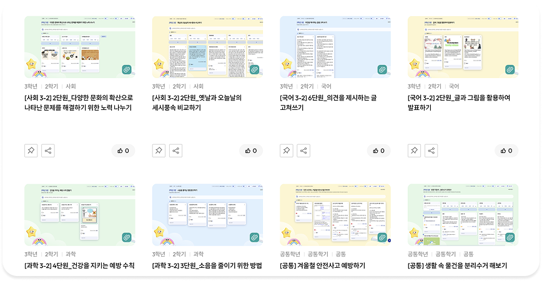Open the 건강을 지키는 예방 수칙 thumbnail
Screen dimensions: 542x281
pyautogui.click(x=80, y=215)
